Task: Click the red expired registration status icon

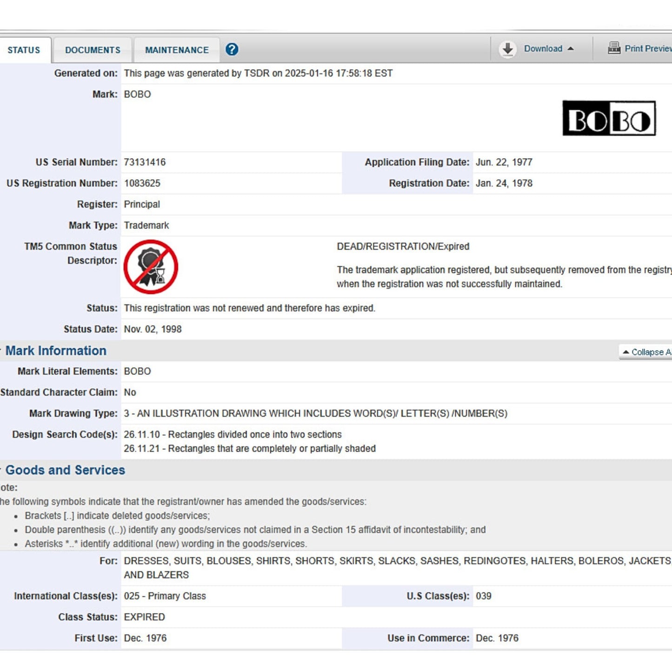Action: [151, 267]
